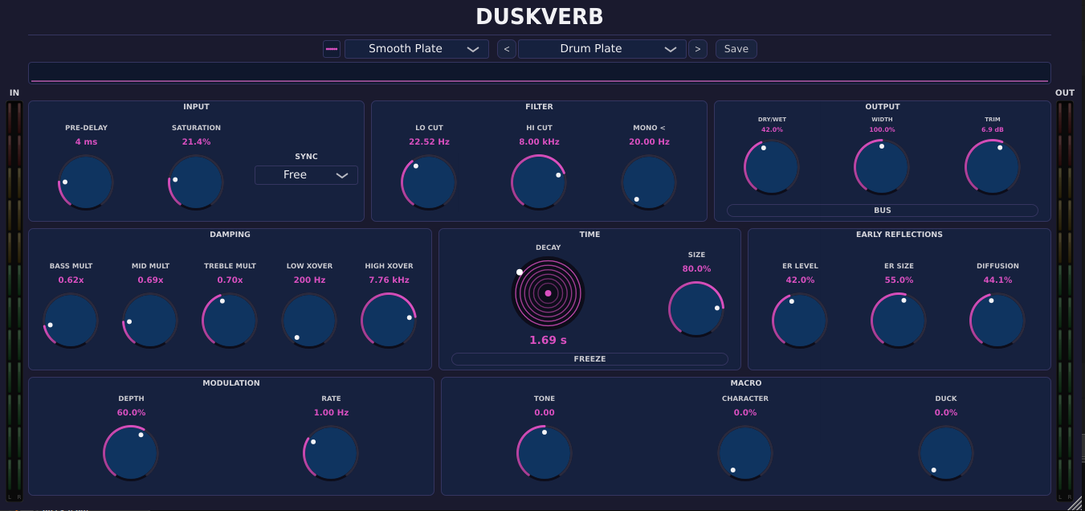
Task: Click the 200 Hz low xover value
Action: (x=309, y=280)
